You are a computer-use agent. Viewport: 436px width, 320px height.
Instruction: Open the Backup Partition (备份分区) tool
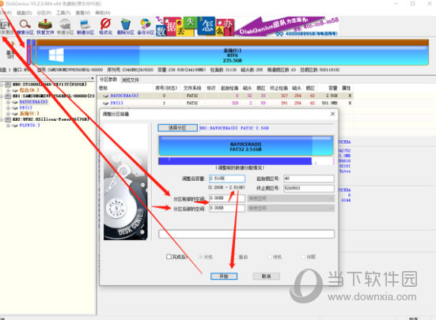coord(146,27)
